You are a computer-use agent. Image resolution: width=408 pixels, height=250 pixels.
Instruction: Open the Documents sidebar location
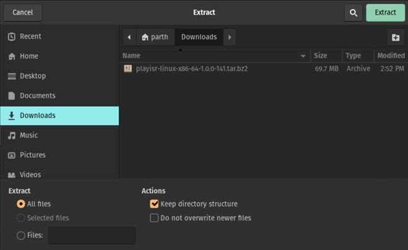point(37,96)
